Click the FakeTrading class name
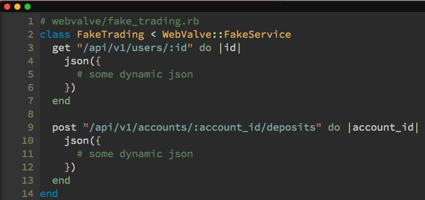Screen dimensions: 425x200 pos(110,34)
